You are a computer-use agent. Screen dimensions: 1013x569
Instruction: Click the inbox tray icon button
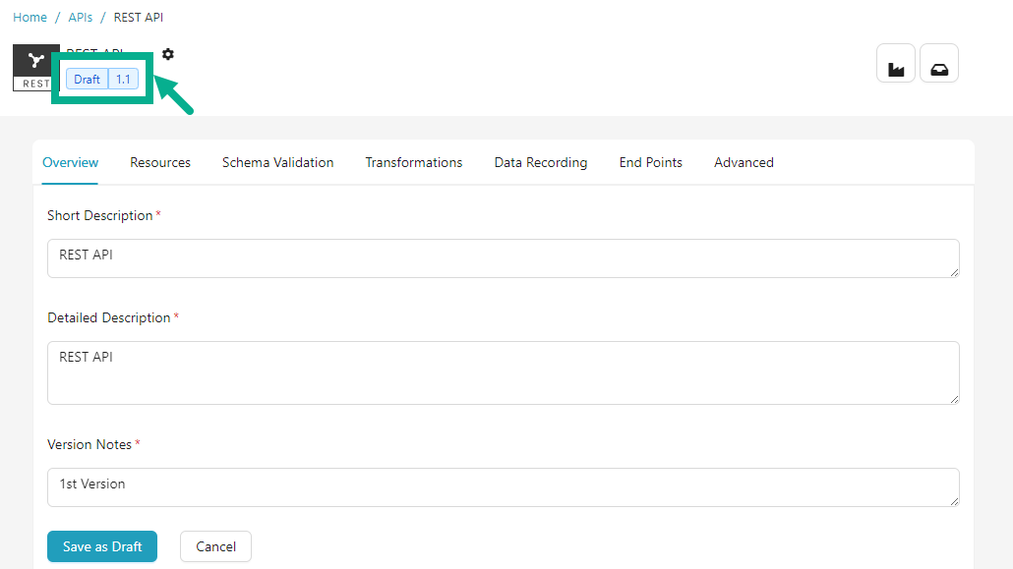pos(938,64)
